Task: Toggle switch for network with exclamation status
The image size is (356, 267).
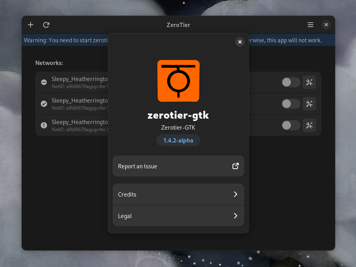Action: [x=291, y=125]
